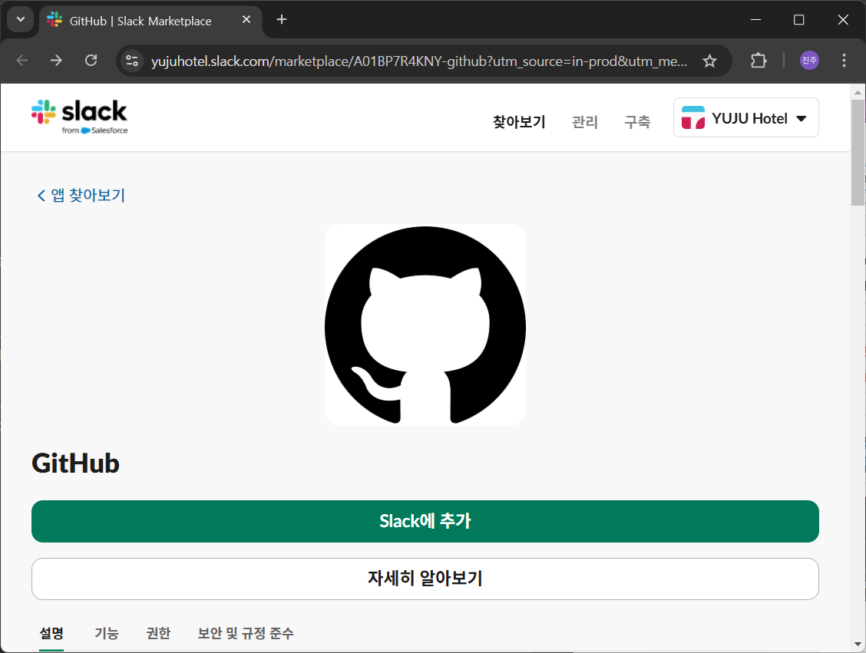Maximize the browser window

[x=798, y=20]
